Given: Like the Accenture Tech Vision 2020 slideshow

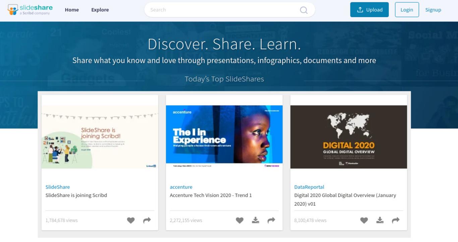Looking at the screenshot, I should [x=239, y=220].
